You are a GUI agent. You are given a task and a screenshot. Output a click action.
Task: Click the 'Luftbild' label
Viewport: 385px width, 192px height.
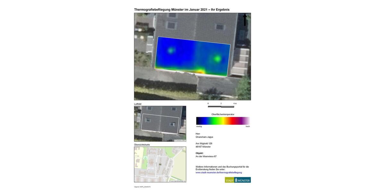[x=138, y=104]
